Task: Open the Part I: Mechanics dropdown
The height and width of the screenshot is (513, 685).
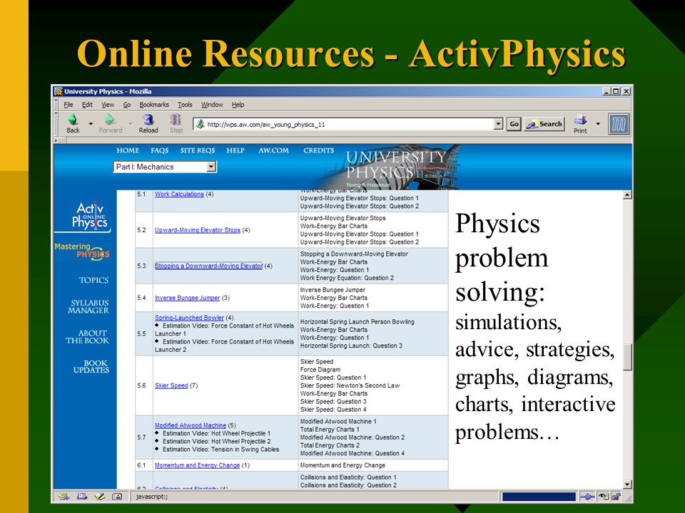Action: point(165,167)
